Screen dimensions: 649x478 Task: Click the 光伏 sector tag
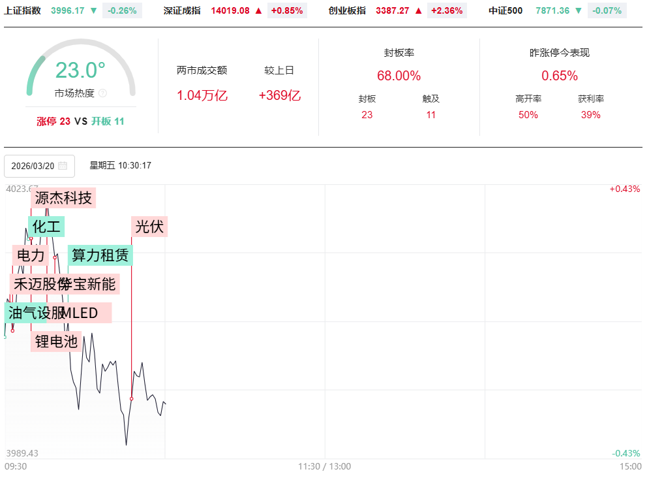149,227
